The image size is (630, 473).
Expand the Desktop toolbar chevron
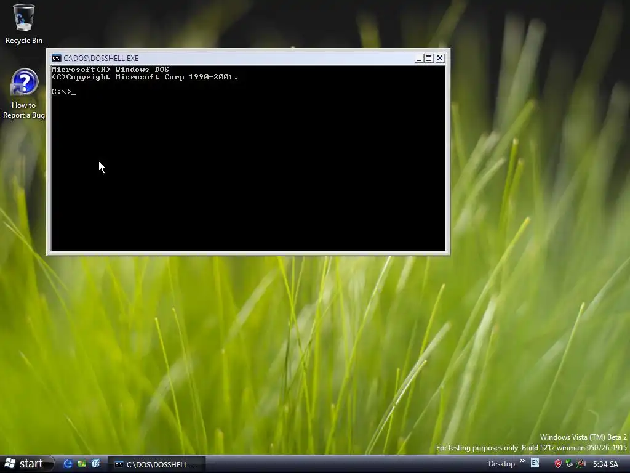click(x=522, y=461)
